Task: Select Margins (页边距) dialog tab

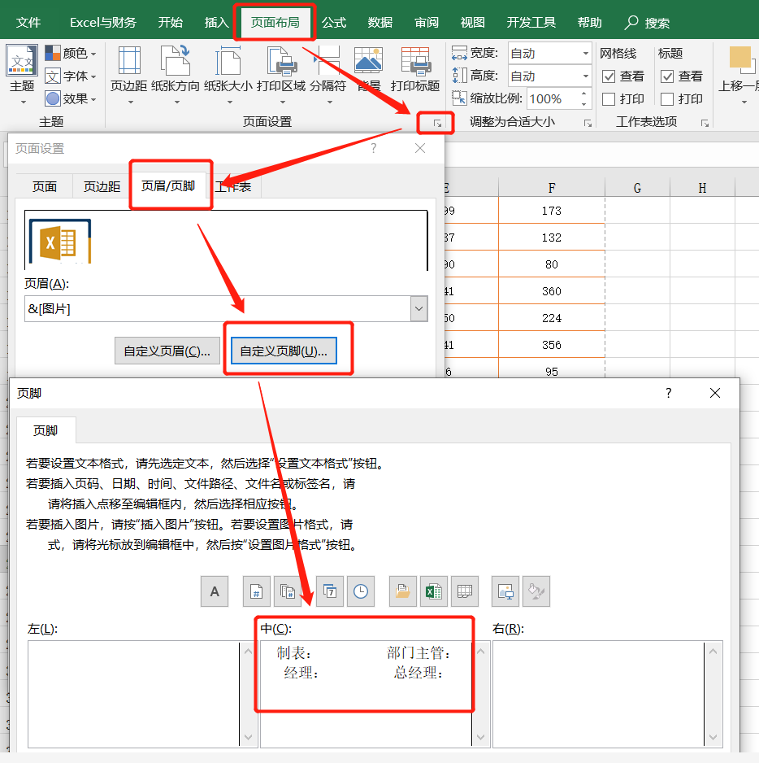Action: (102, 186)
